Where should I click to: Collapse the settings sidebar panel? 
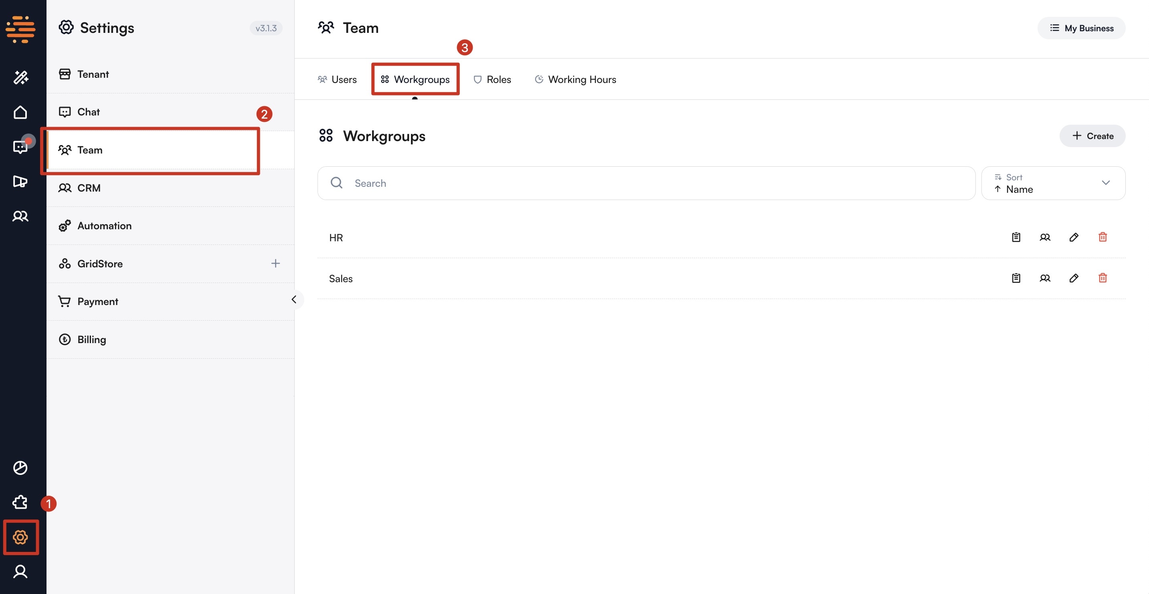click(294, 300)
